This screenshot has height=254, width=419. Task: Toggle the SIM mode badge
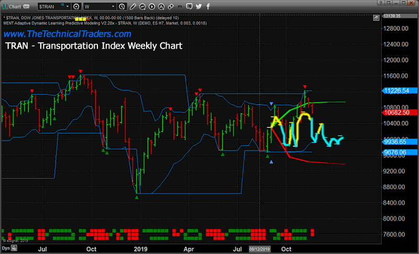[26, 6]
